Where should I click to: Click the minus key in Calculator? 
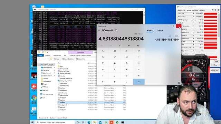click(x=139, y=69)
